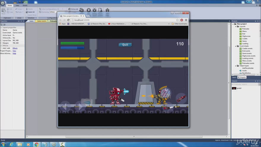The height and width of the screenshot is (147, 261).
Task: Open the Construct 2 application menu button
Action: point(2,3)
